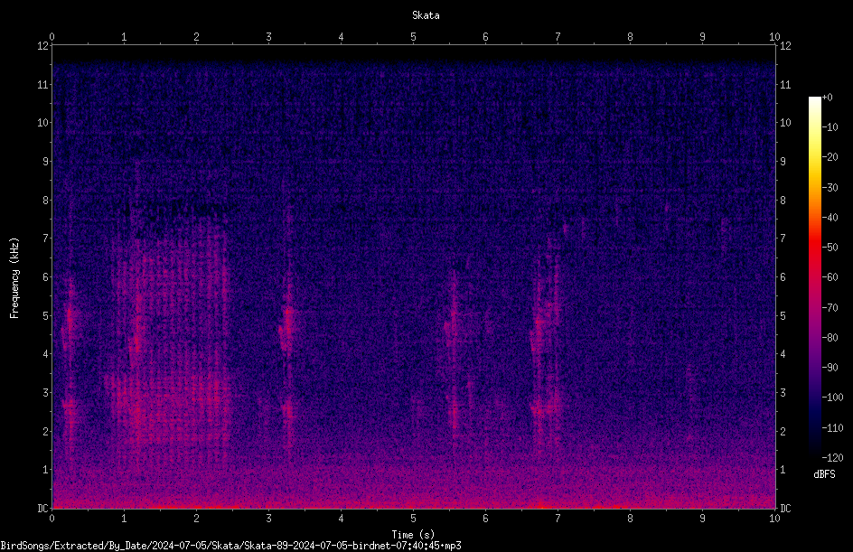Click the "Frequency (kHz)" axis label
Image resolution: width=853 pixels, height=552 pixels.
(x=14, y=278)
